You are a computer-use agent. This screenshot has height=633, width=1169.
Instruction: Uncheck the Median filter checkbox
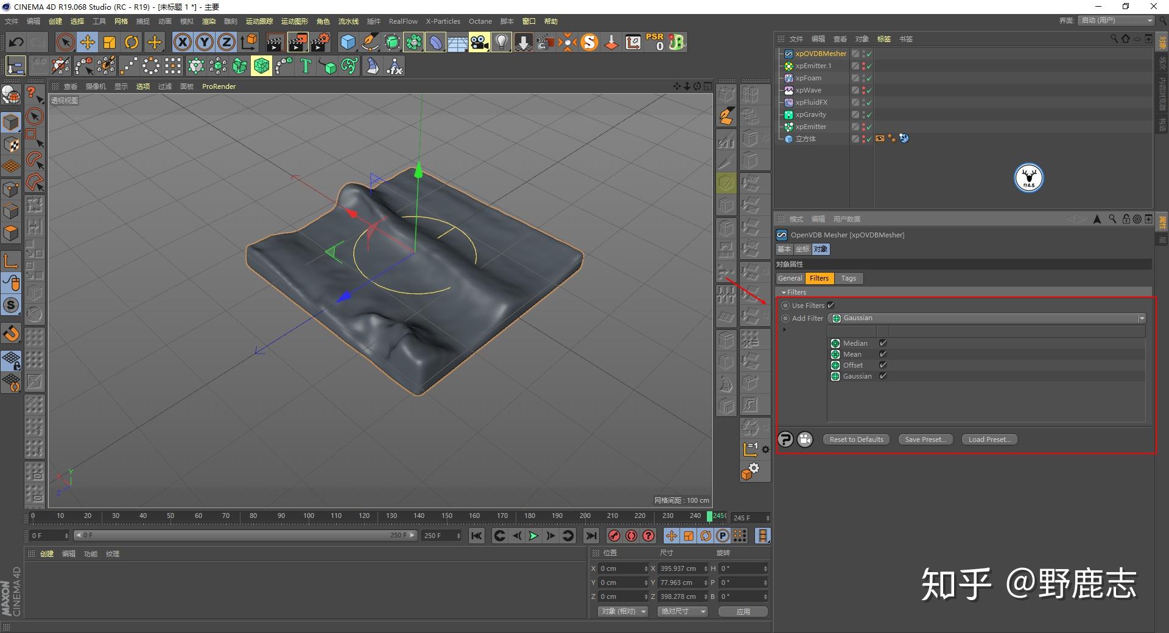click(883, 343)
